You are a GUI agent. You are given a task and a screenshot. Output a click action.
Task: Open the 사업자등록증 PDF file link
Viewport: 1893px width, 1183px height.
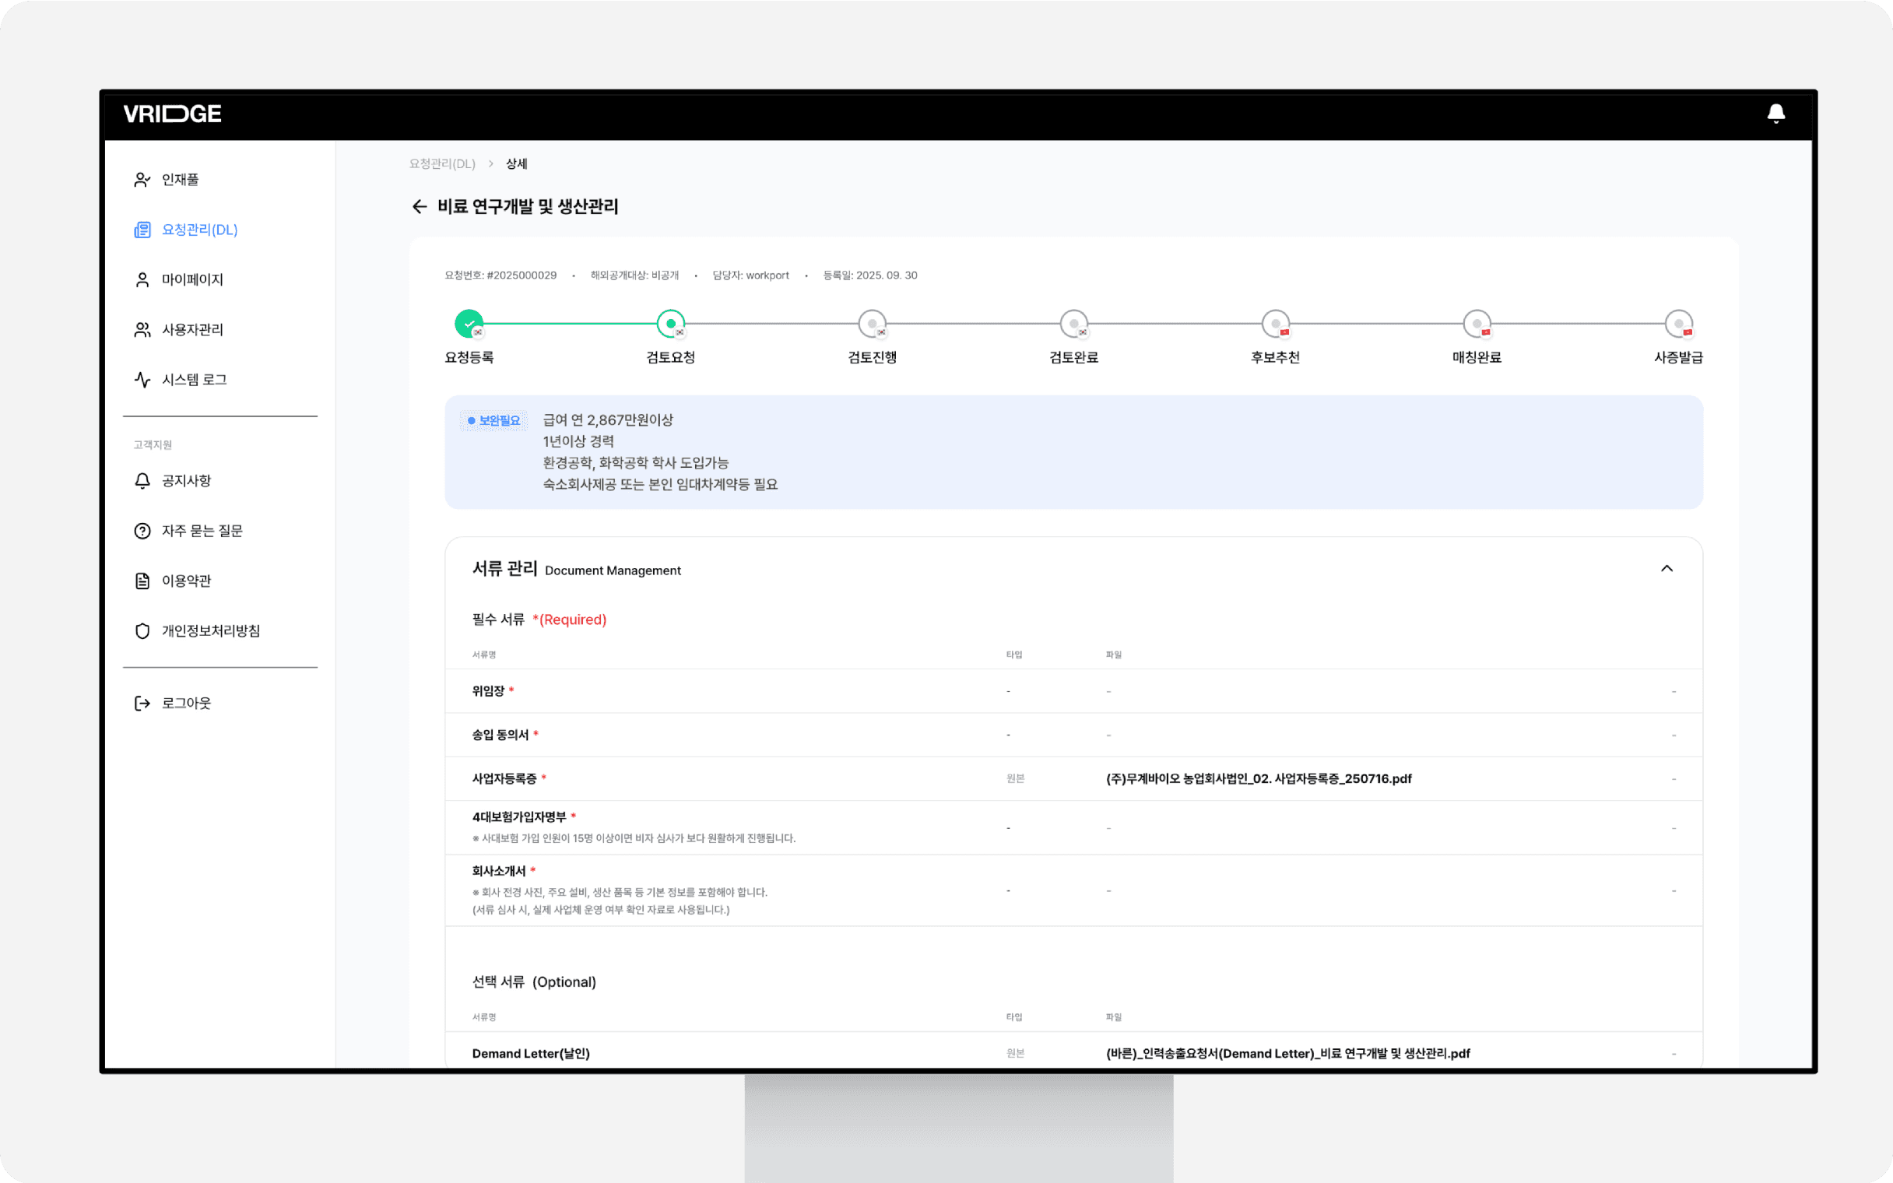(x=1258, y=779)
